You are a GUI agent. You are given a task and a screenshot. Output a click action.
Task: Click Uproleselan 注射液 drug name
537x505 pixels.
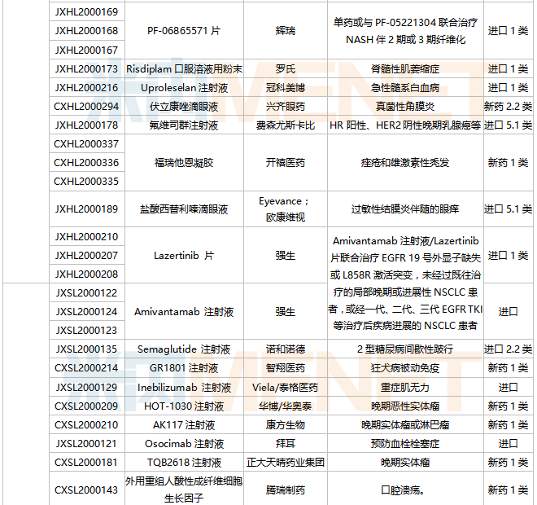pos(184,88)
